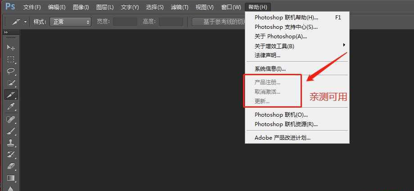
Task: Select the Gradient tool
Action: pyautogui.click(x=11, y=178)
